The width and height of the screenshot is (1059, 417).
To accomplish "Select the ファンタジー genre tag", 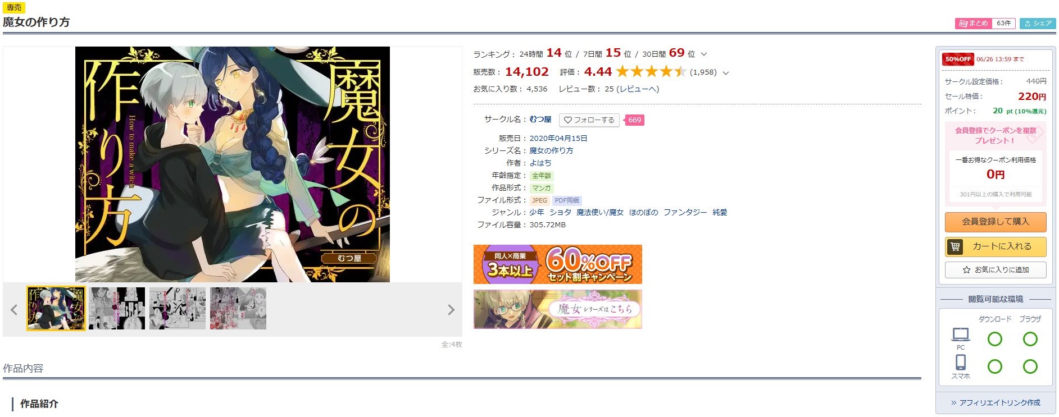I will tap(685, 212).
